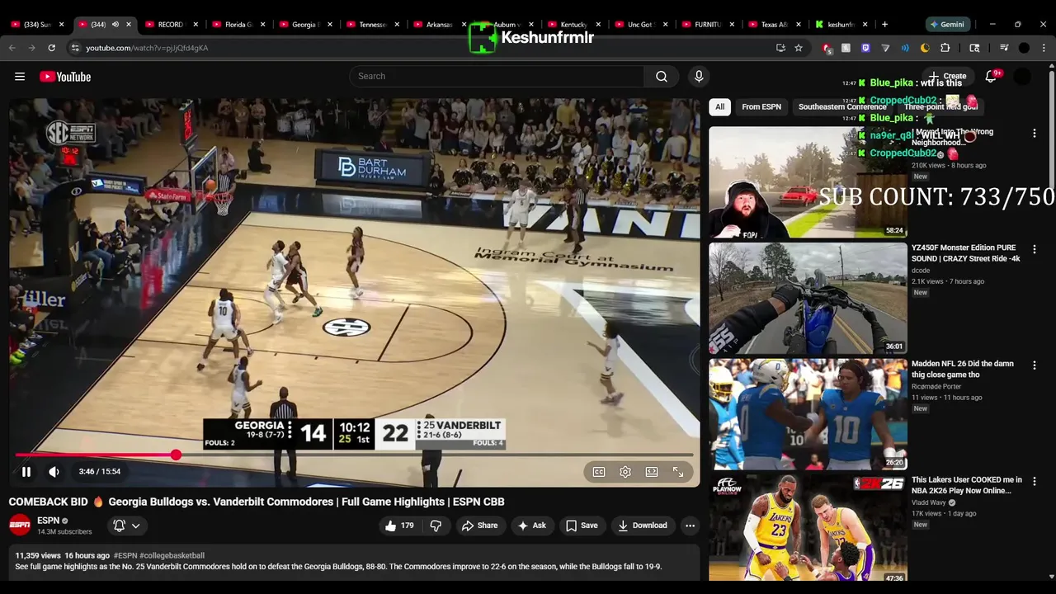Click the search magnifier button
The width and height of the screenshot is (1056, 594).
pyautogui.click(x=661, y=77)
